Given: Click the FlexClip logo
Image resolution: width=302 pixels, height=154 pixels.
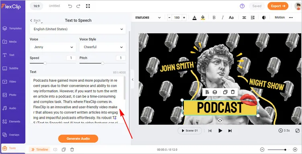Looking at the screenshot, I should [x=11, y=6].
